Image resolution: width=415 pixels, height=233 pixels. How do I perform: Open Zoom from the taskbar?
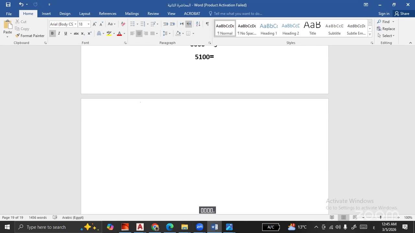point(199,227)
